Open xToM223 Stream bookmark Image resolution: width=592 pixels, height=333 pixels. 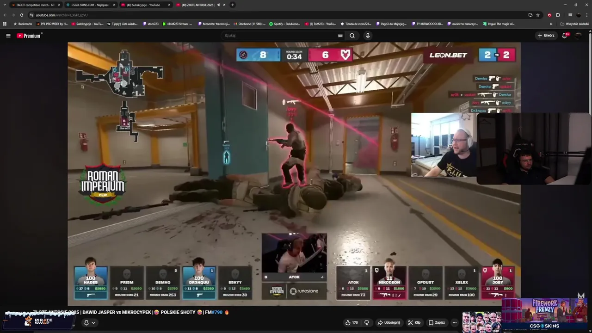click(x=177, y=24)
